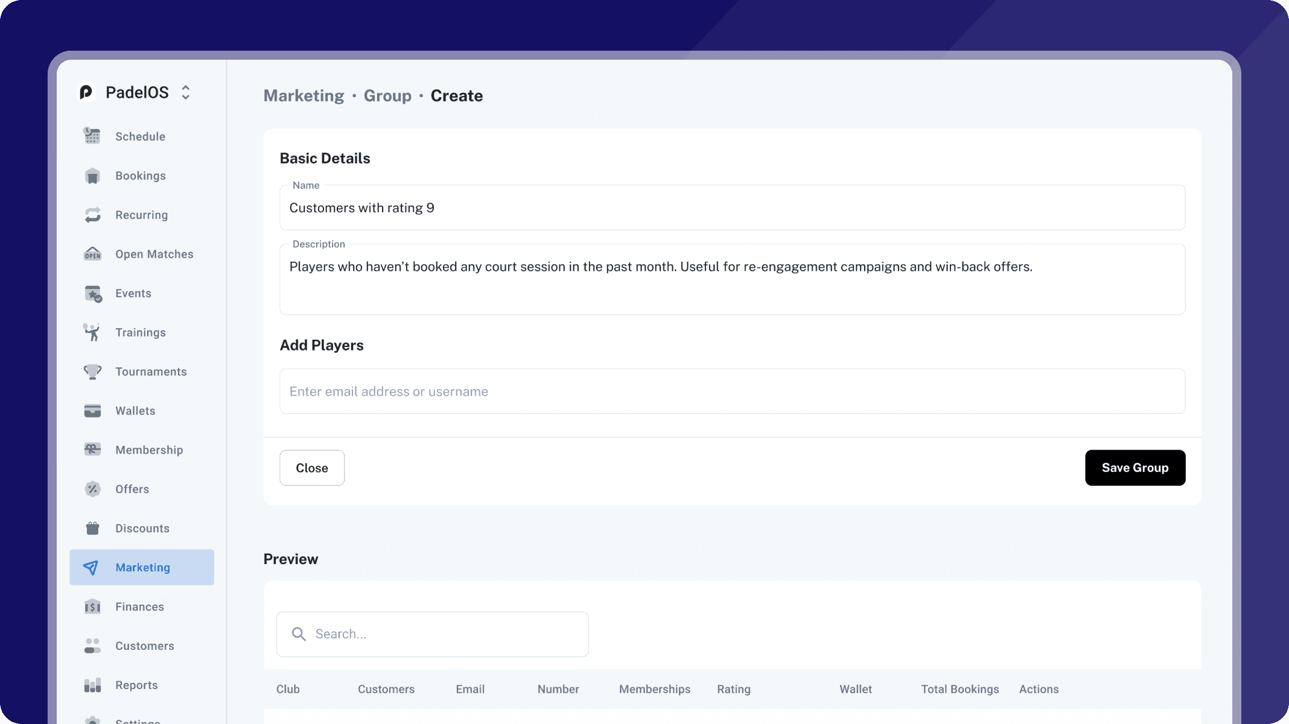Click the Offers percent badge icon
The width and height of the screenshot is (1289, 724).
point(92,489)
